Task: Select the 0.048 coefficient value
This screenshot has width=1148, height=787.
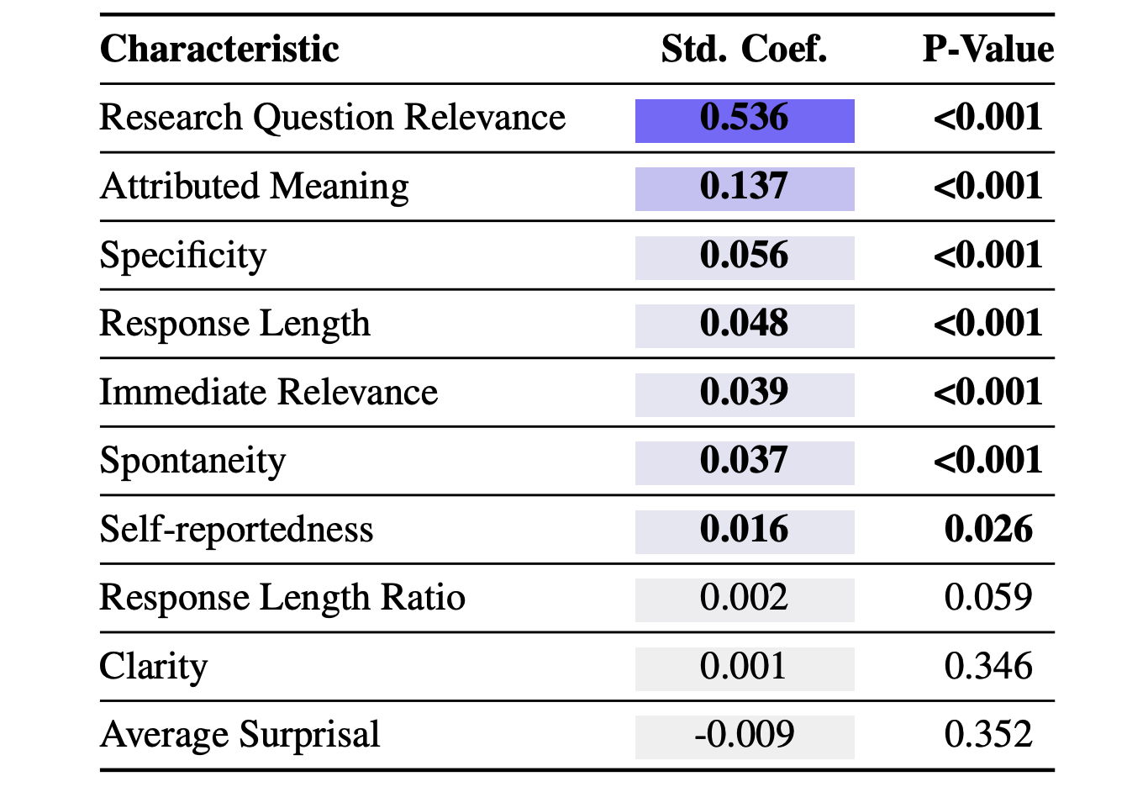Action: tap(744, 325)
